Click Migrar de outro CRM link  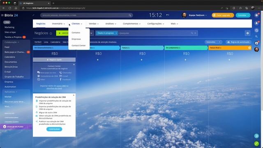click(48, 112)
